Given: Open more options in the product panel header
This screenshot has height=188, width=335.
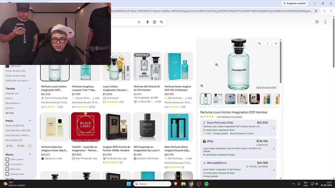Looking at the screenshot, I should [267, 44].
